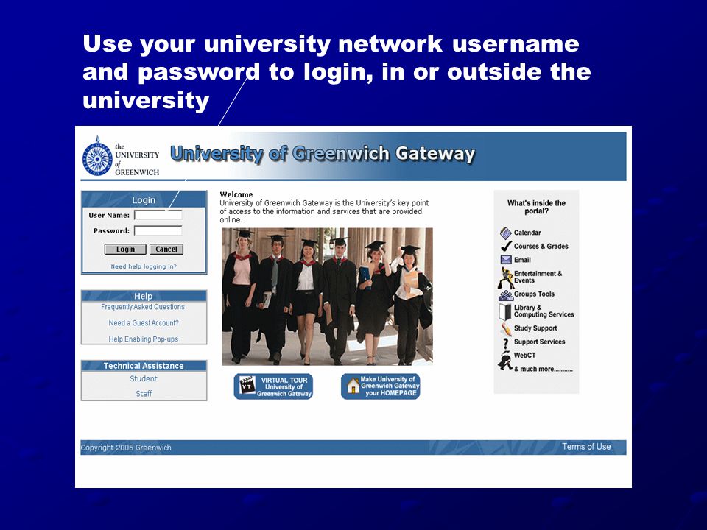Click the WebCT text label
This screenshot has height=530, width=707.
pyautogui.click(x=525, y=356)
